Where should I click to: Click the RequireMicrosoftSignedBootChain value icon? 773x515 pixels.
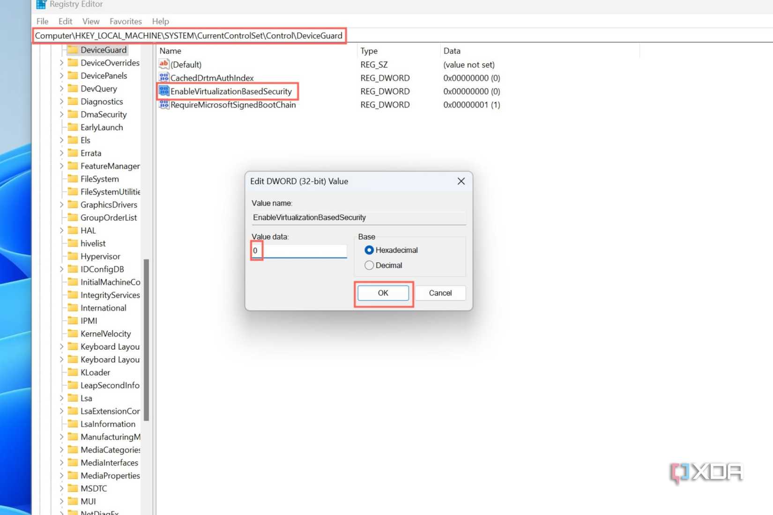tap(164, 105)
